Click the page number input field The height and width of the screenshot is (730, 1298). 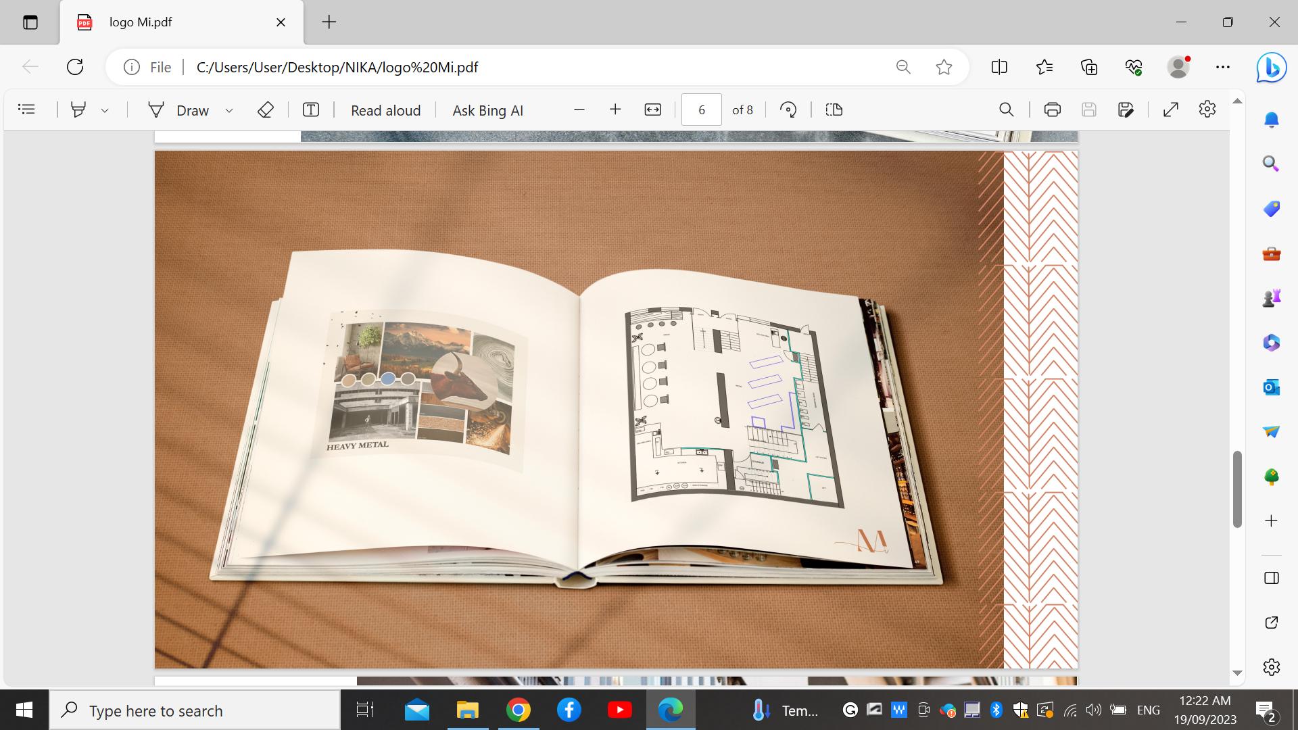(x=701, y=109)
